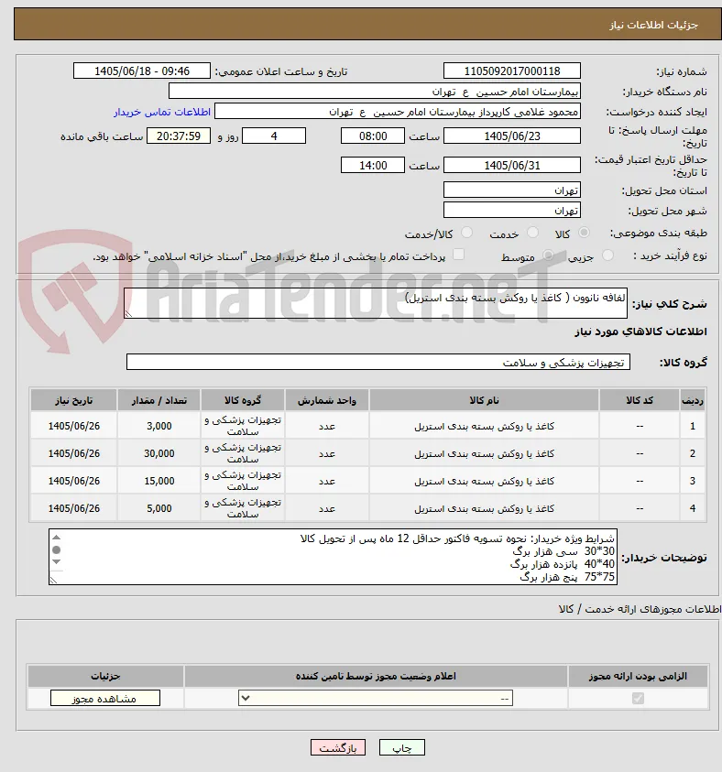The width and height of the screenshot is (722, 772).
Task: Click the نام دستگاه خریدار field
Action: coord(375,92)
